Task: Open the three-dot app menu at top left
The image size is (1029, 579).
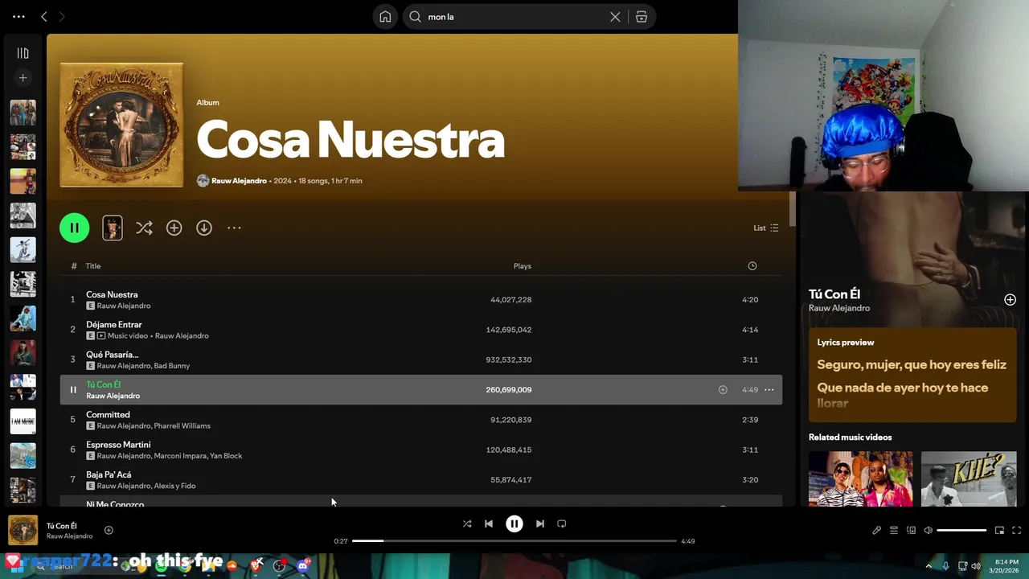Action: click(x=18, y=16)
